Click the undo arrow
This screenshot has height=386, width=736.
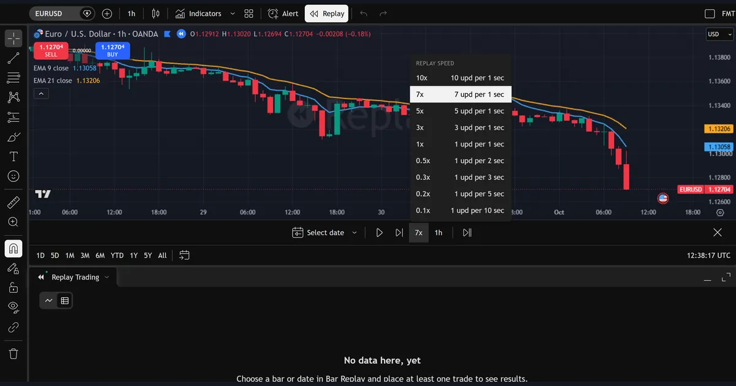pos(364,13)
